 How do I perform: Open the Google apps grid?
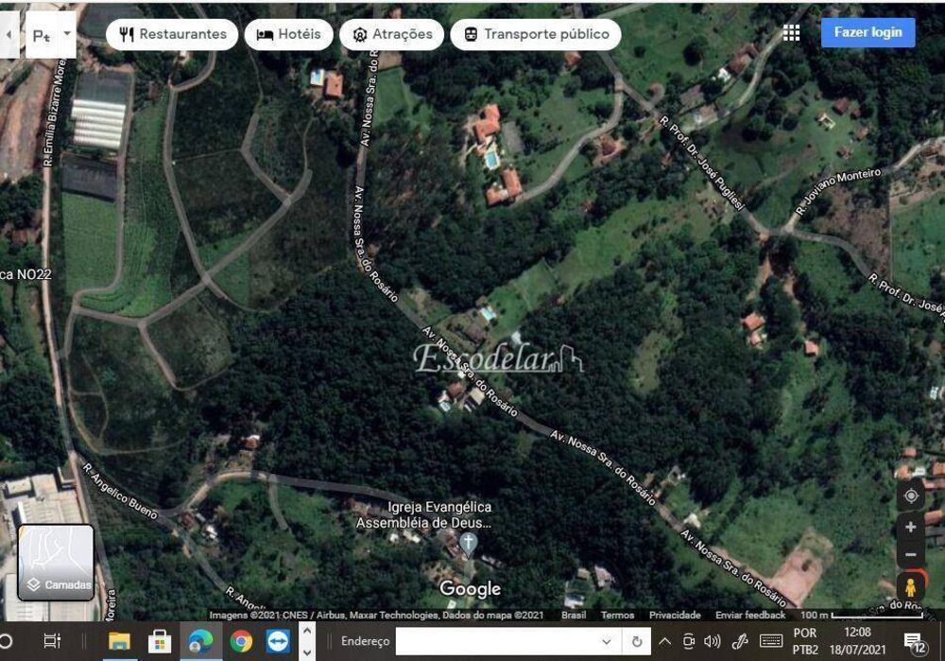pos(791,32)
